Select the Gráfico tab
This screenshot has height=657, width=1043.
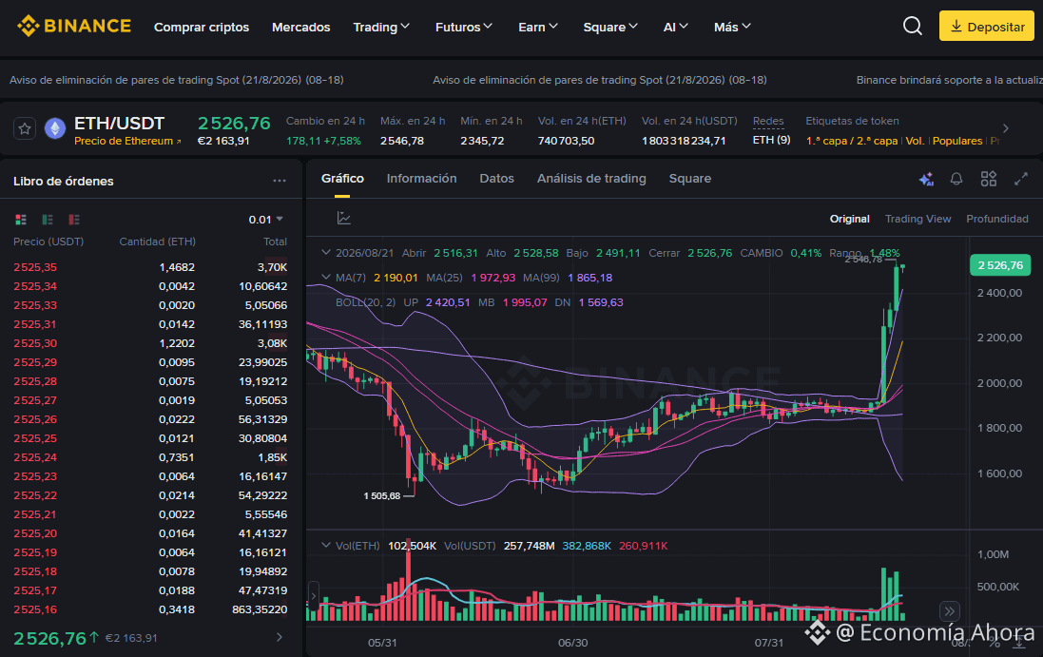pyautogui.click(x=342, y=178)
